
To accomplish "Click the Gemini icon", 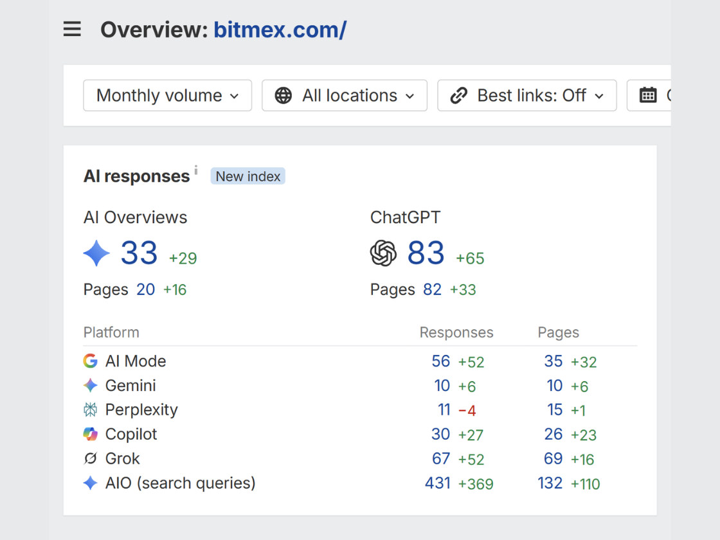I will point(91,385).
